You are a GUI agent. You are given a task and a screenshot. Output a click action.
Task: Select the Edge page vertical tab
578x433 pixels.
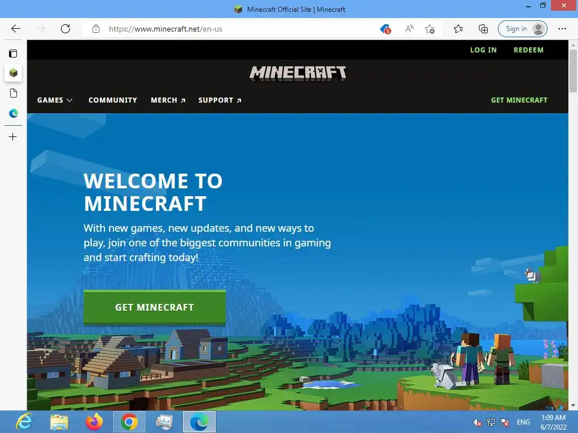tap(14, 113)
